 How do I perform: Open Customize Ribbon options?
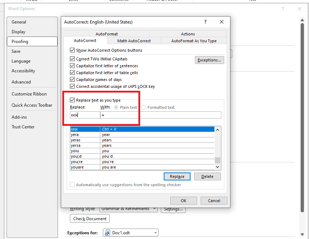[x=32, y=94]
